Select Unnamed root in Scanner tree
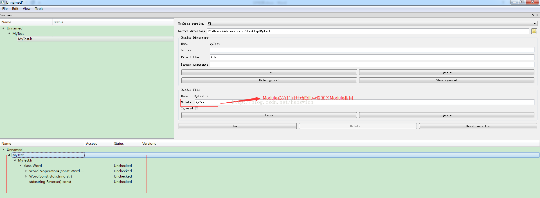The height and width of the screenshot is (198, 540). tap(15, 28)
